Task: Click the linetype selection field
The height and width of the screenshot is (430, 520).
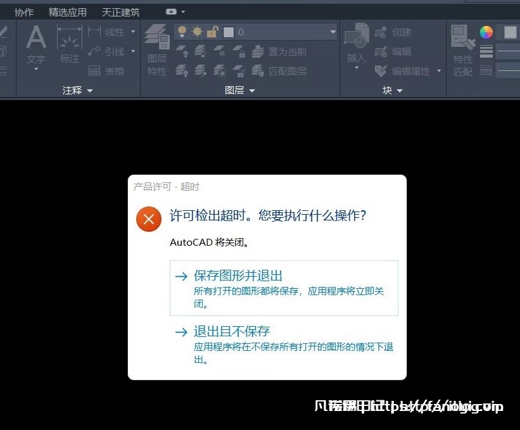Action: pos(508,71)
